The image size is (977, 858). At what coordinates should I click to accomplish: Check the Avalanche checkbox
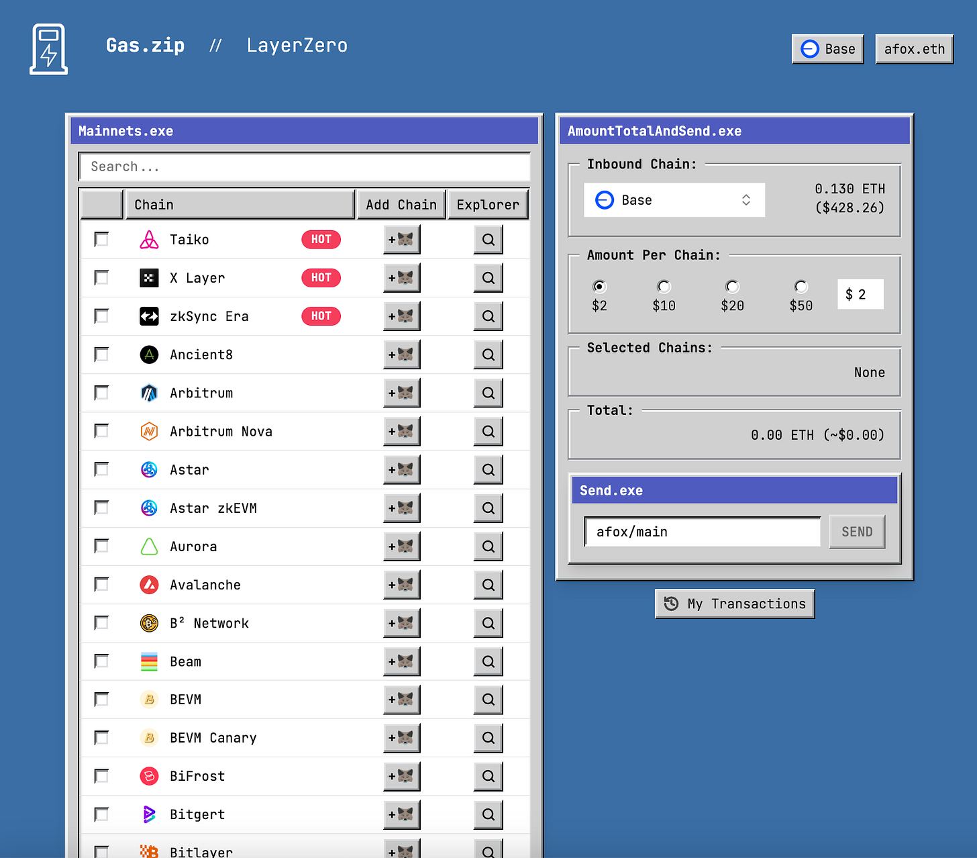tap(101, 584)
